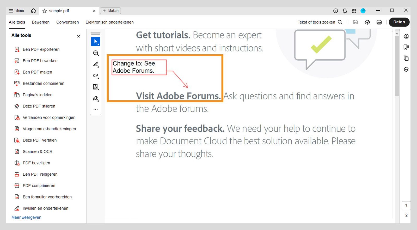The image size is (417, 230).
Task: Click the print icon
Action: (x=379, y=22)
